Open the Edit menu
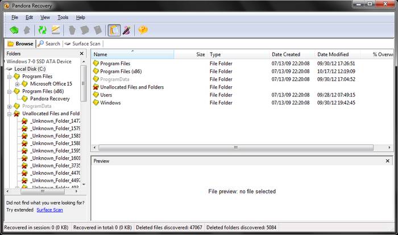This screenshot has width=398, height=235. point(29,17)
